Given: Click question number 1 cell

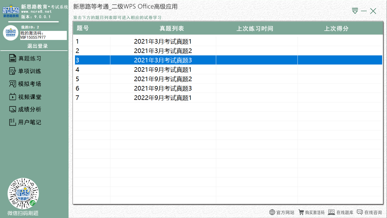Looking at the screenshot, I should 92,41.
